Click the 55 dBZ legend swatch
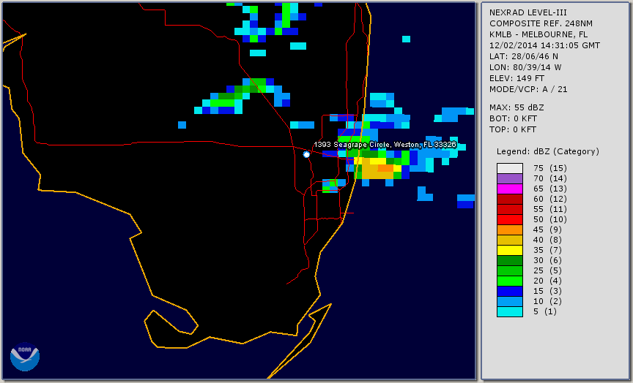The width and height of the screenshot is (633, 383). point(510,209)
